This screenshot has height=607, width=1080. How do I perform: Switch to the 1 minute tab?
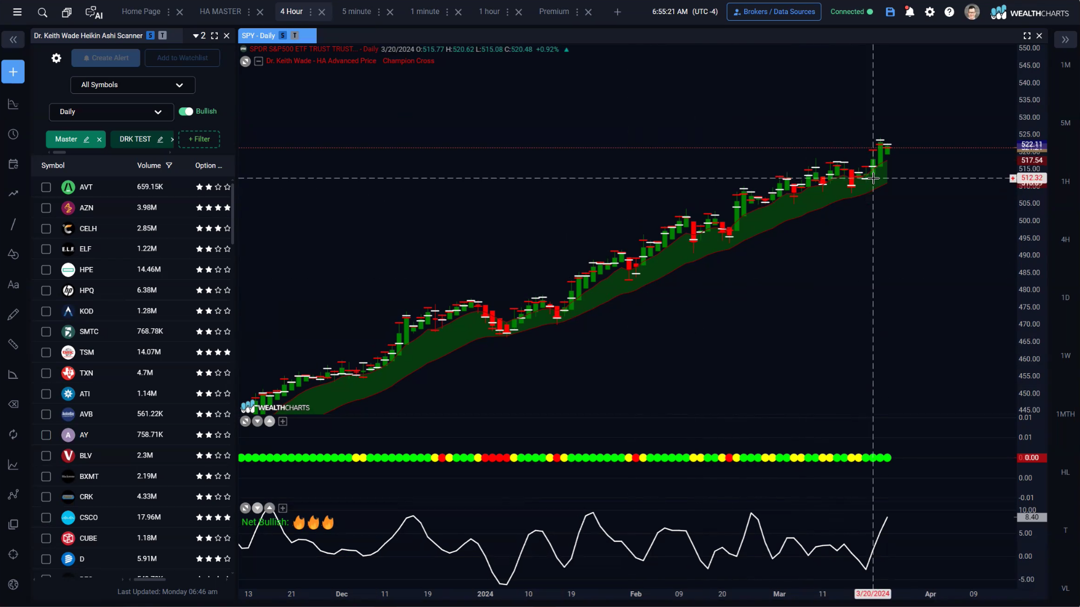pyautogui.click(x=425, y=11)
